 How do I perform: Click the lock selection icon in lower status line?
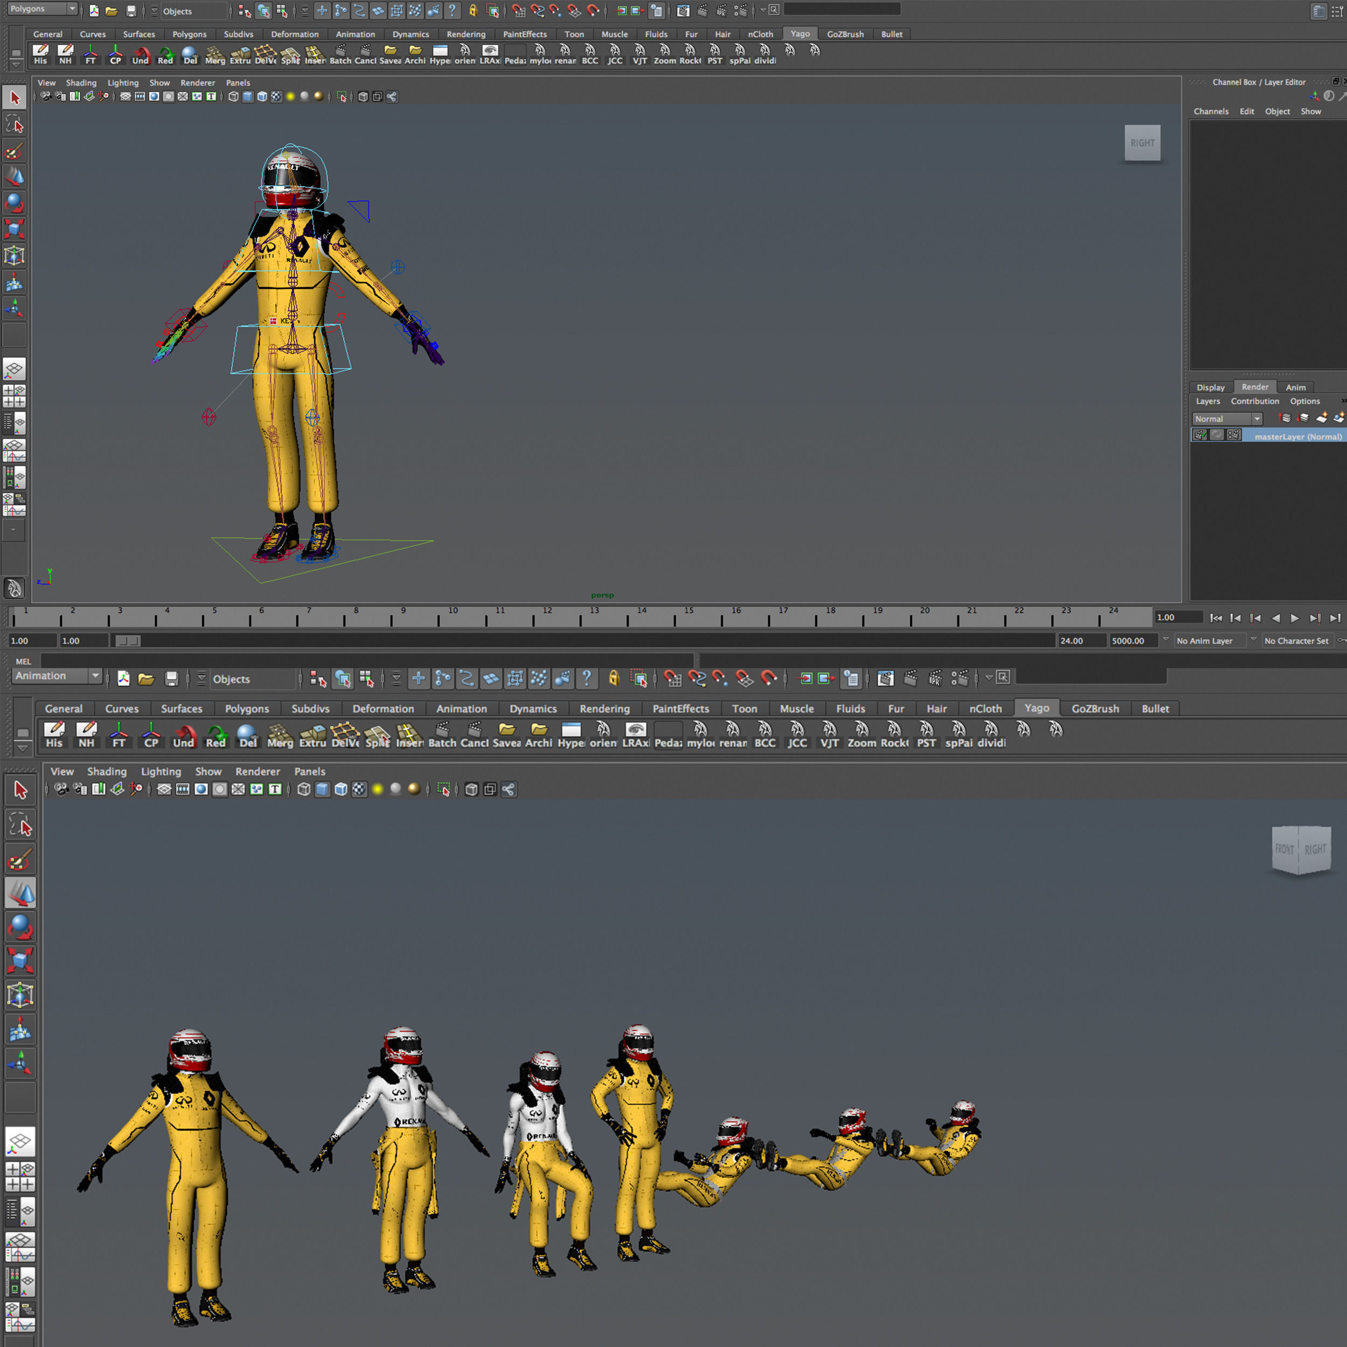coord(614,678)
